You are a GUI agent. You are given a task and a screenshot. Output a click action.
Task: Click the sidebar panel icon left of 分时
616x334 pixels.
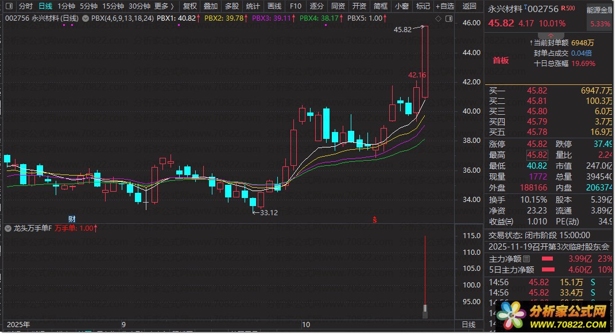[x=9, y=6]
